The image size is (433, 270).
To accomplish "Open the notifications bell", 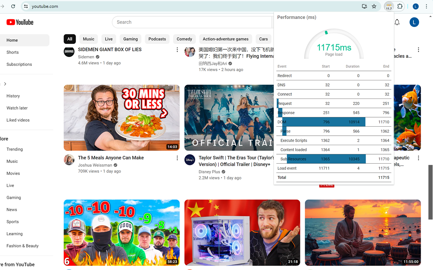I will [397, 22].
